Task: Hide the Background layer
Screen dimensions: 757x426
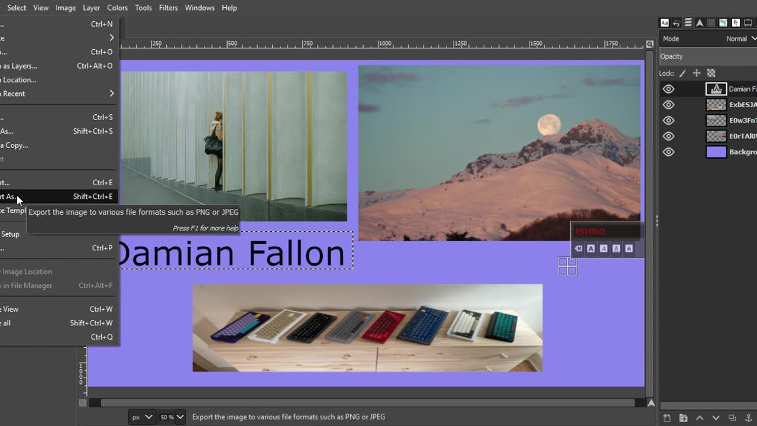Action: point(668,152)
